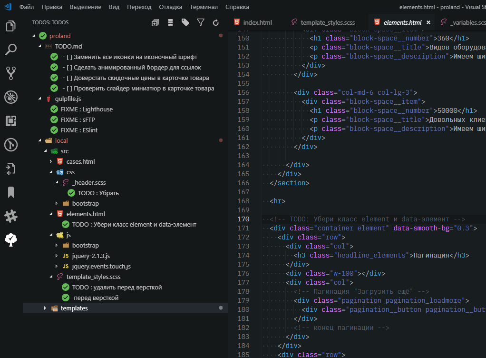Click the refresh icon in TODOS panel
Viewport: 486px width, 358px height.
click(215, 22)
